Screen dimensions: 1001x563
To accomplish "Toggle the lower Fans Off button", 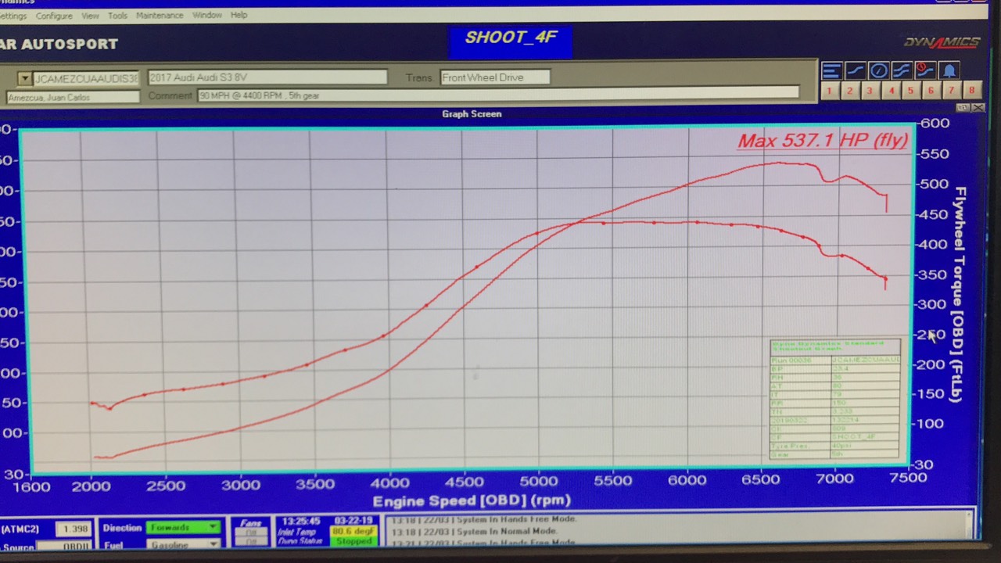I will [x=251, y=543].
